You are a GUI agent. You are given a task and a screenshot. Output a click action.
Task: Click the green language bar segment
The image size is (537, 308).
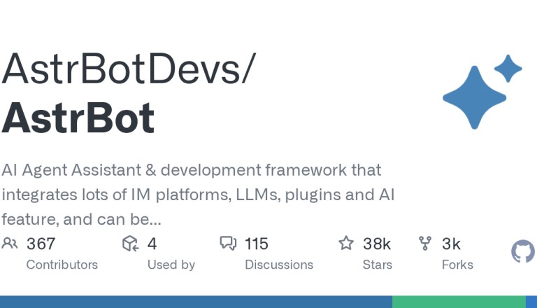click(x=459, y=302)
